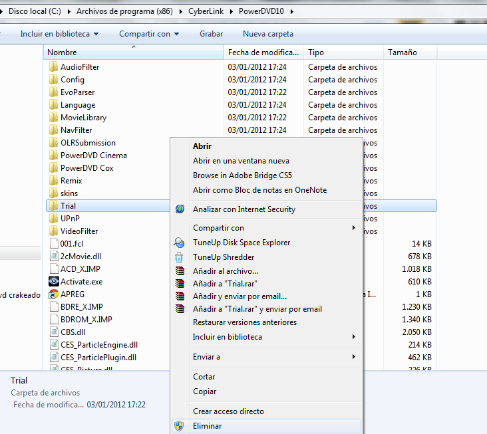Sort by the Fecha de modifica... column header

[263, 52]
